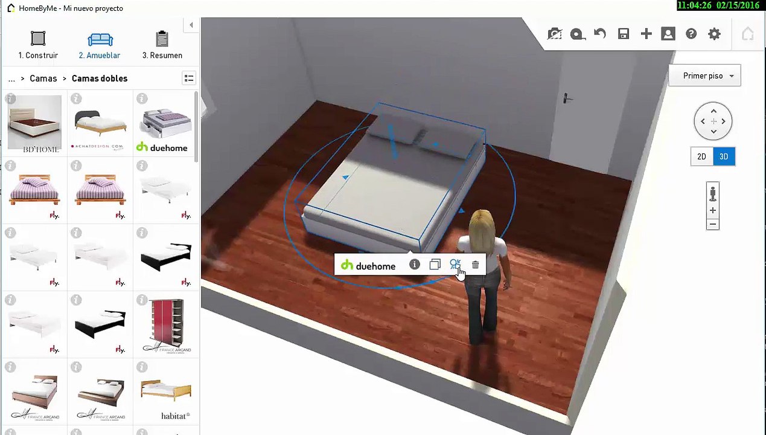This screenshot has height=435, width=766.
Task: Click the blonde woman avatar in scene
Action: tap(484, 277)
